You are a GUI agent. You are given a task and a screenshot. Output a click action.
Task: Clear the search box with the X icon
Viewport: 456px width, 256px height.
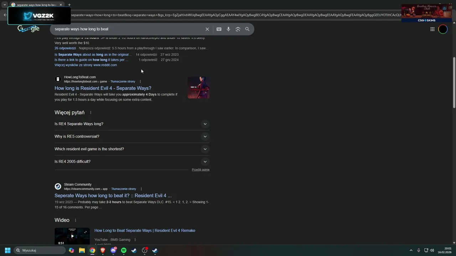tap(207, 29)
